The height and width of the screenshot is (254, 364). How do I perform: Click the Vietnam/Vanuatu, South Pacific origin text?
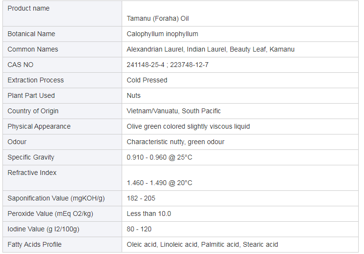point(174,111)
